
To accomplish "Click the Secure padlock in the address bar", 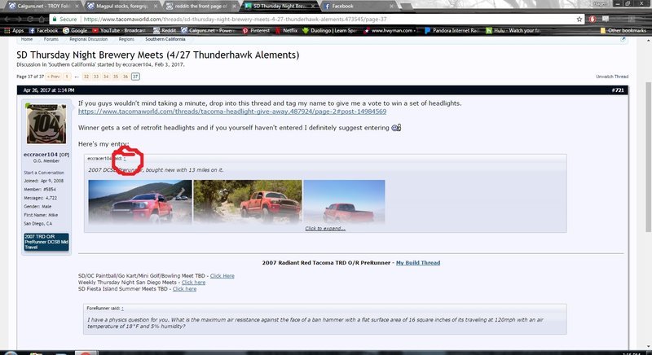I will point(55,19).
